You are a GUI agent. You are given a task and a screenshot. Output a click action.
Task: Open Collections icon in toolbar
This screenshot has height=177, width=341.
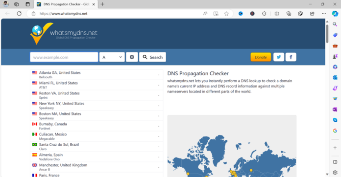pyautogui.click(x=289, y=14)
